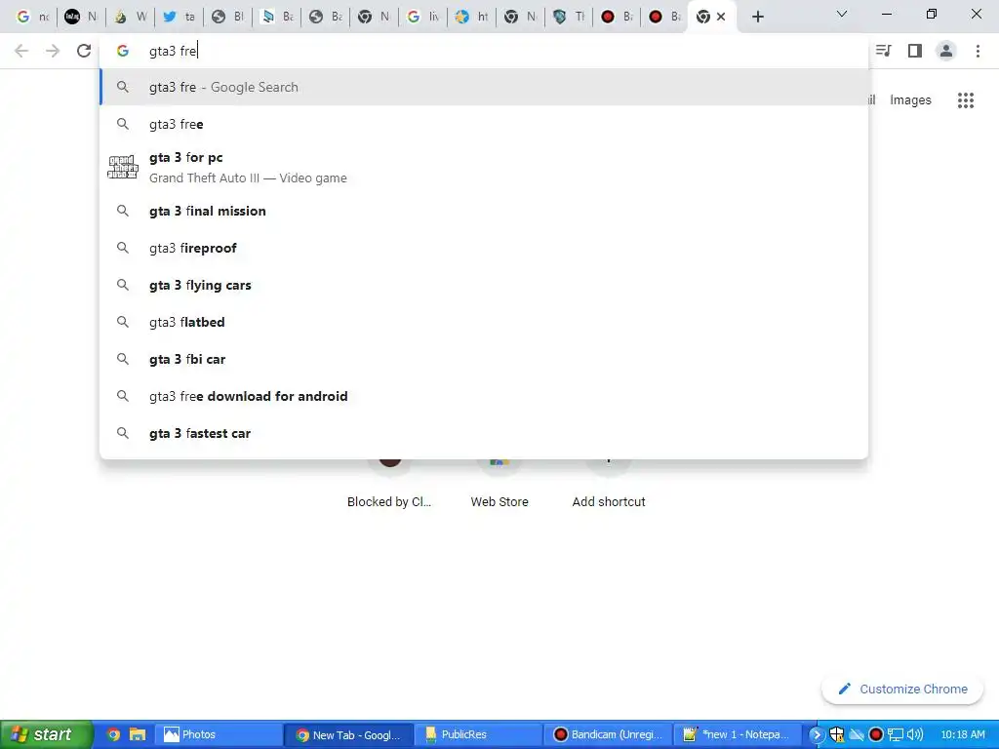Open the 'Blocked by Cl...' shortcut

tap(389, 484)
